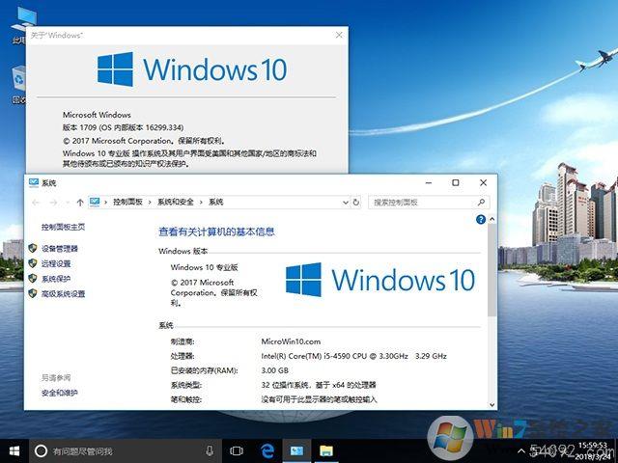Open 远程设置 link
Image resolution: width=618 pixels, height=463 pixels.
(56, 263)
